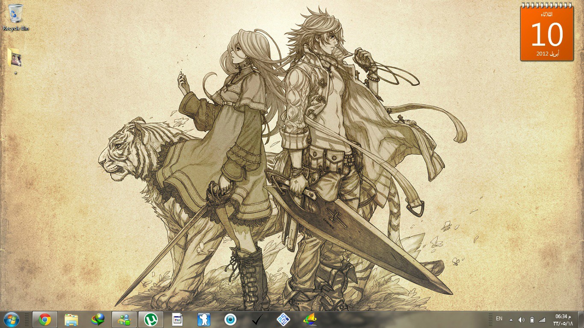Open the uTorrent taskbar button
This screenshot has width=584, height=328.
tap(151, 319)
